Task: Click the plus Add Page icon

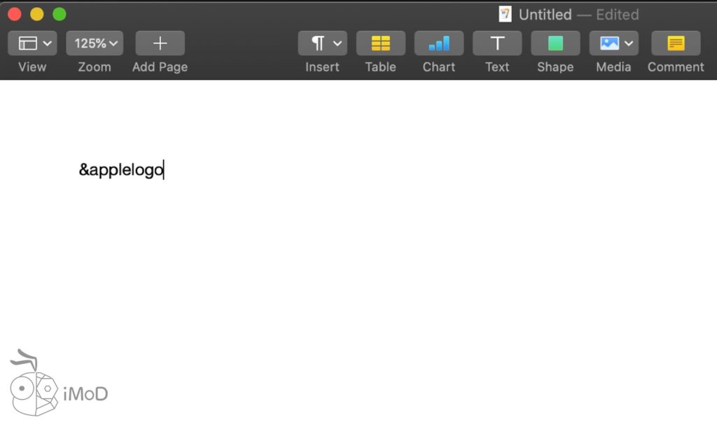Action: [x=160, y=43]
